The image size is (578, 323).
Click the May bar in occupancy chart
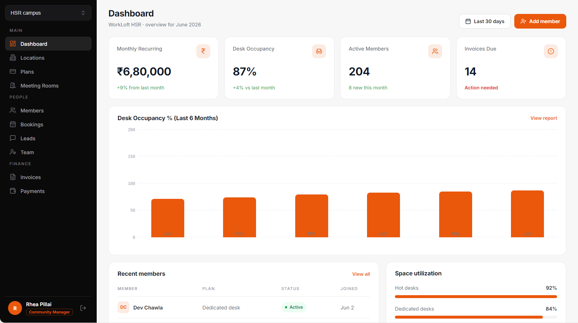[456, 214]
